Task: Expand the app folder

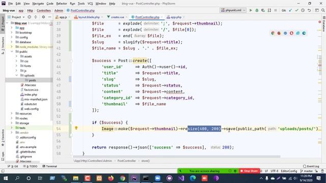Action: pos(12,28)
